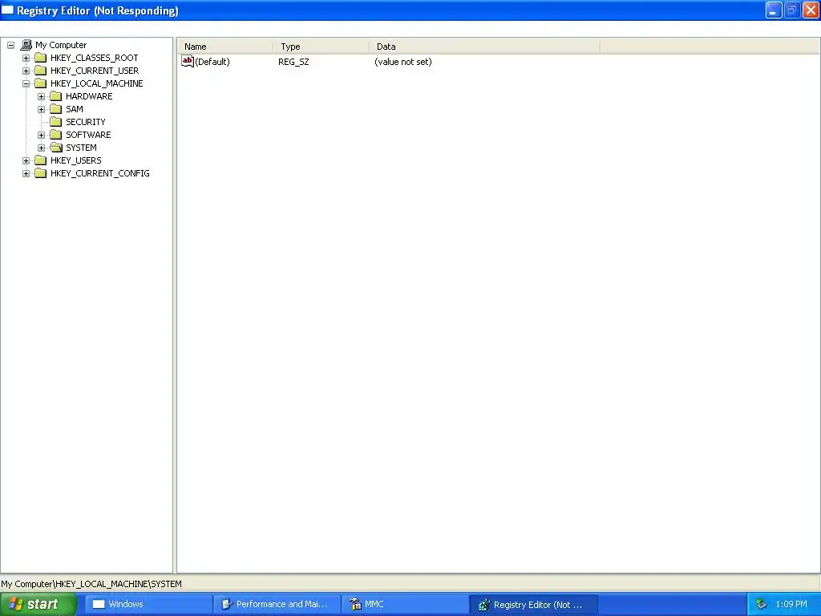The height and width of the screenshot is (616, 821).
Task: Select the SECURITY key label
Action: pos(85,122)
